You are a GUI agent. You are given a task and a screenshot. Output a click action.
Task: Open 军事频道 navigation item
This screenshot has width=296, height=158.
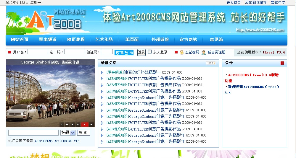48,40
